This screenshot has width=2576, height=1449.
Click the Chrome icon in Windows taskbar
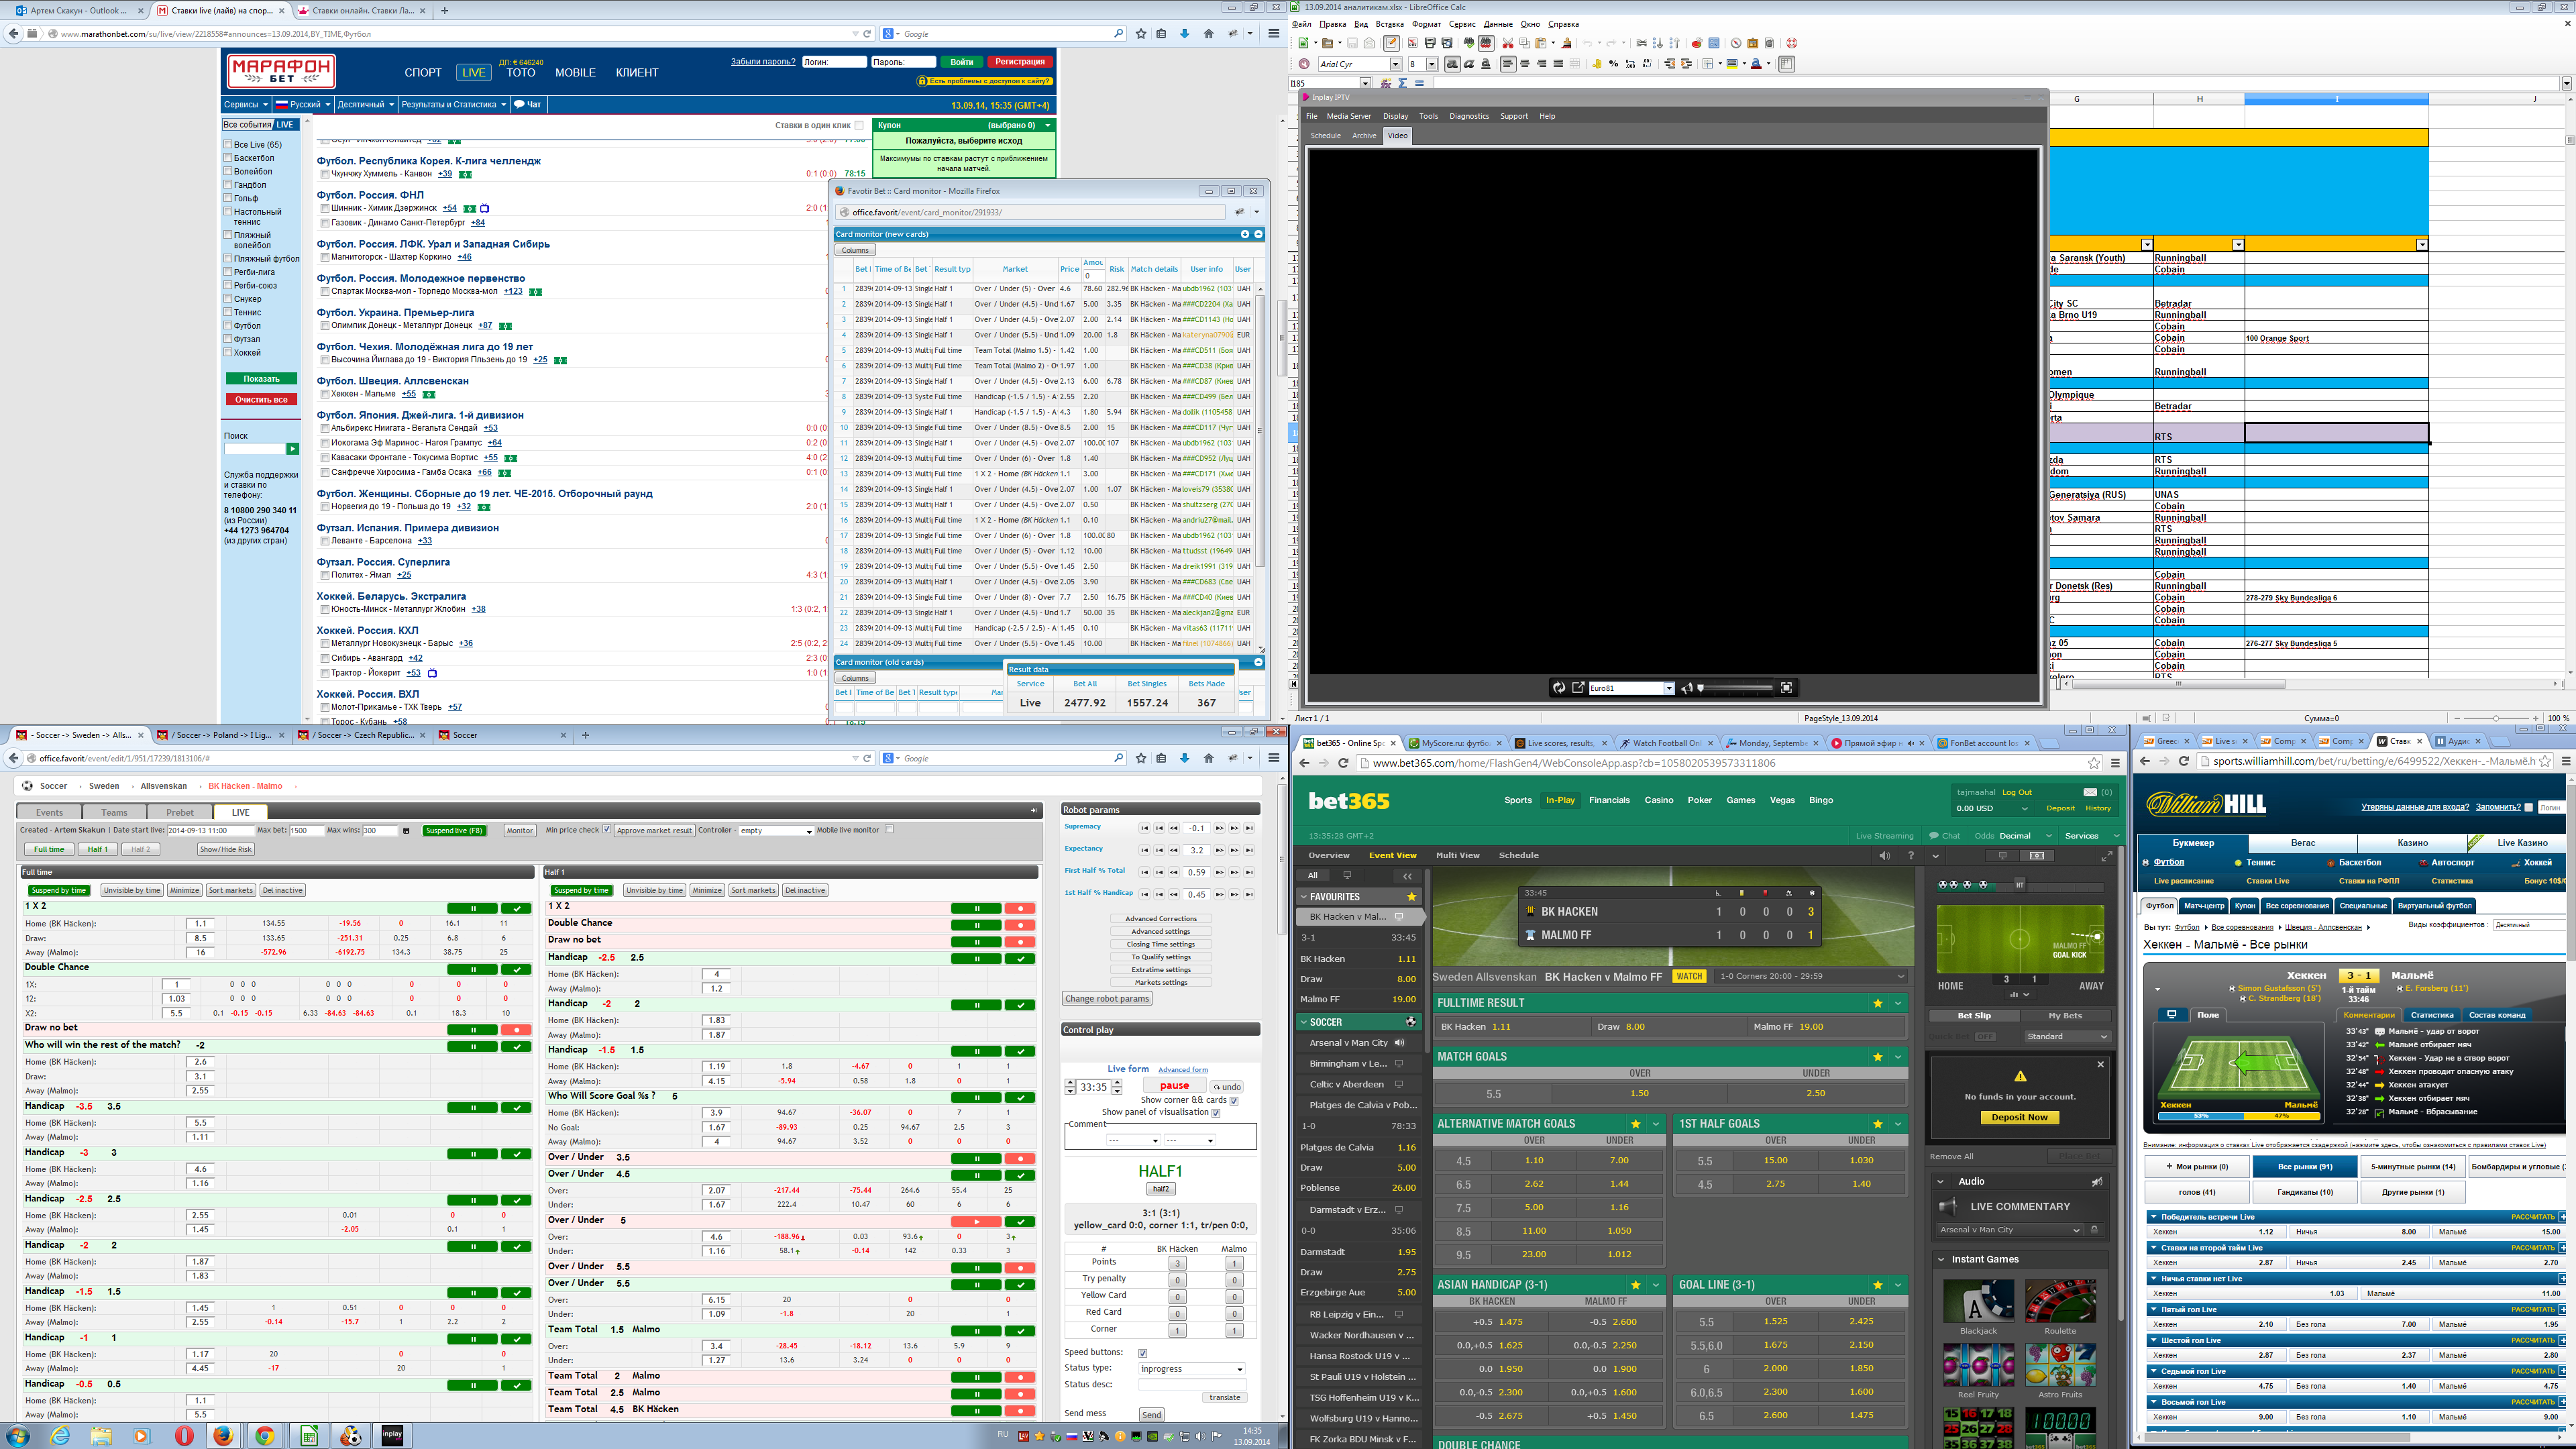tap(264, 1435)
